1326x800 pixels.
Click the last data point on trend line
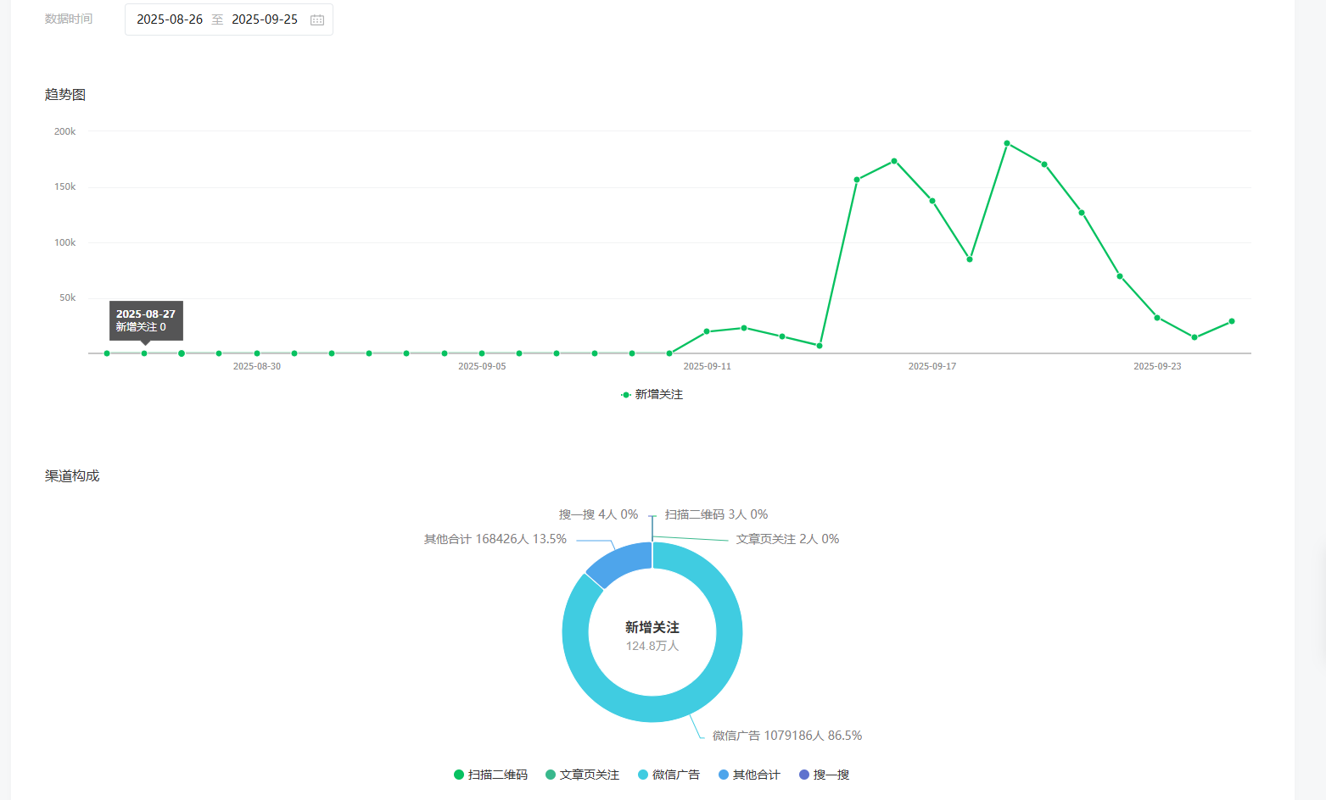(1232, 321)
